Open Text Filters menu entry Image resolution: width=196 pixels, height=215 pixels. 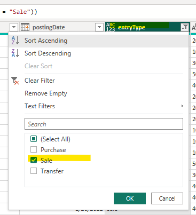[98, 106]
